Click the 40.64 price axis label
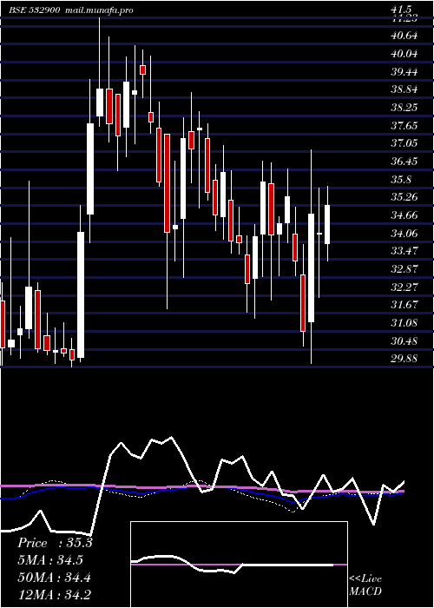Viewport: 434px width, 608px height. point(404,36)
